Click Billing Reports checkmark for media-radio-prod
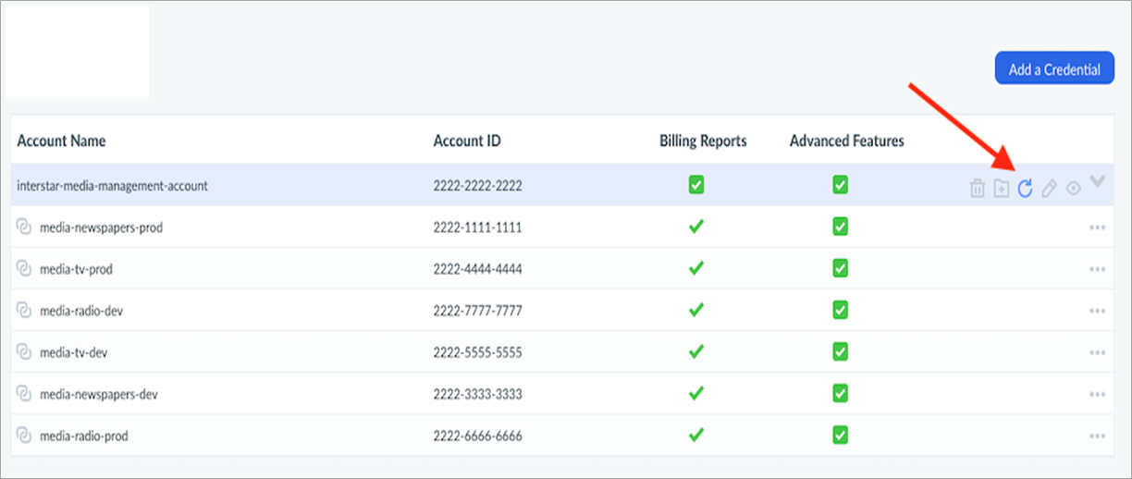Image resolution: width=1132 pixels, height=479 pixels. click(x=696, y=435)
